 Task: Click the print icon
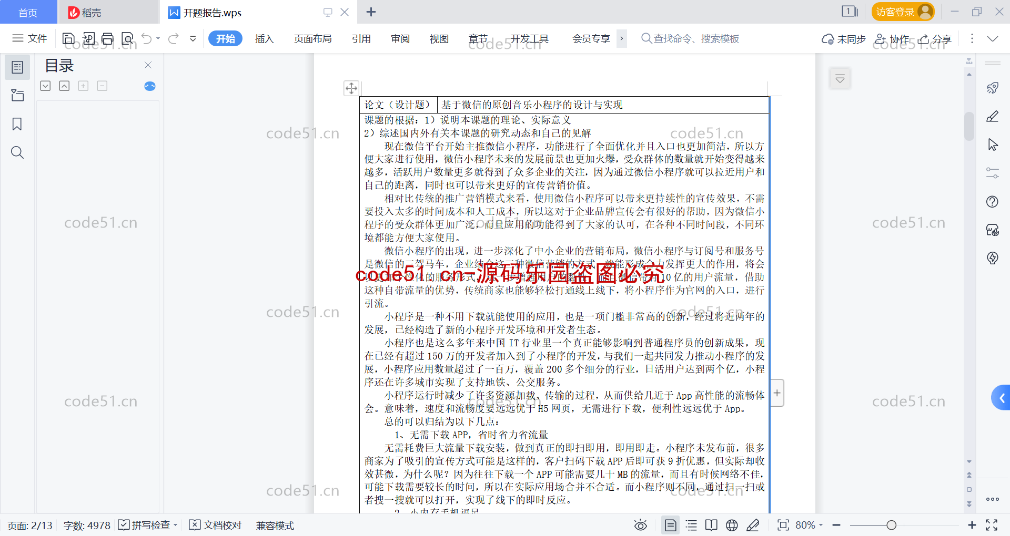tap(108, 38)
